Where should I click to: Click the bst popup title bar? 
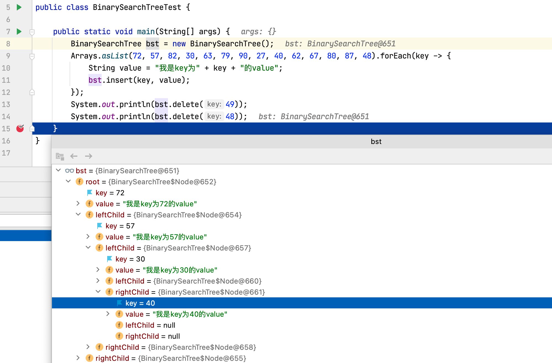(302, 142)
